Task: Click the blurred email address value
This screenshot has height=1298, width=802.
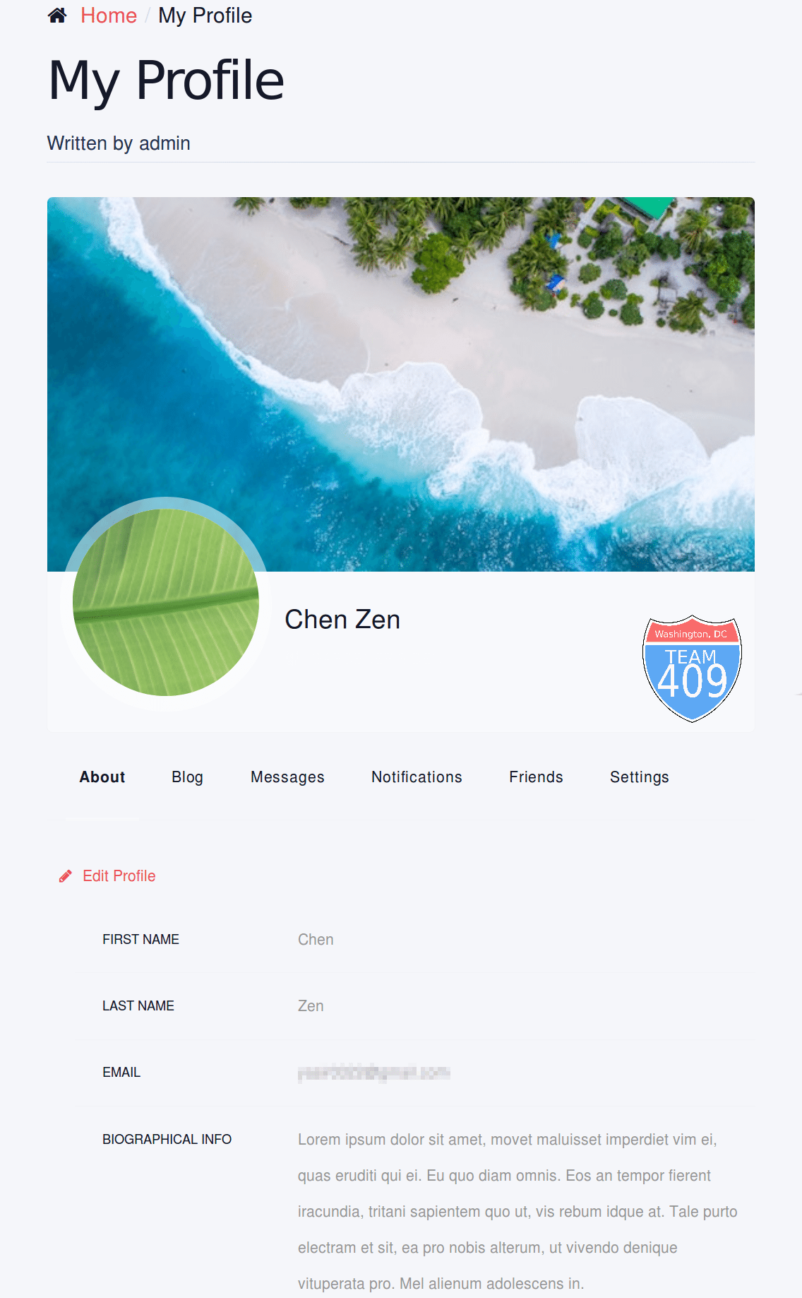Action: [x=373, y=1073]
